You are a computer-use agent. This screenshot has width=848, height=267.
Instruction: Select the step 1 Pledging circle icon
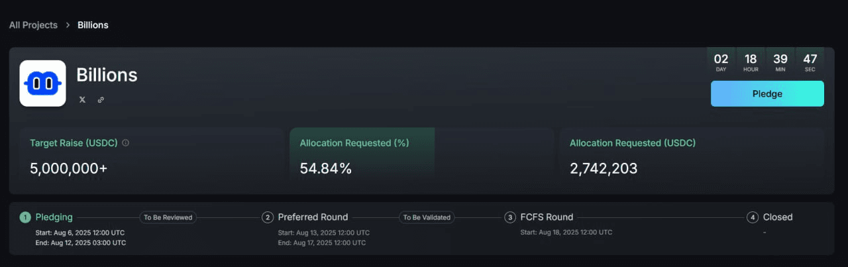pos(25,217)
